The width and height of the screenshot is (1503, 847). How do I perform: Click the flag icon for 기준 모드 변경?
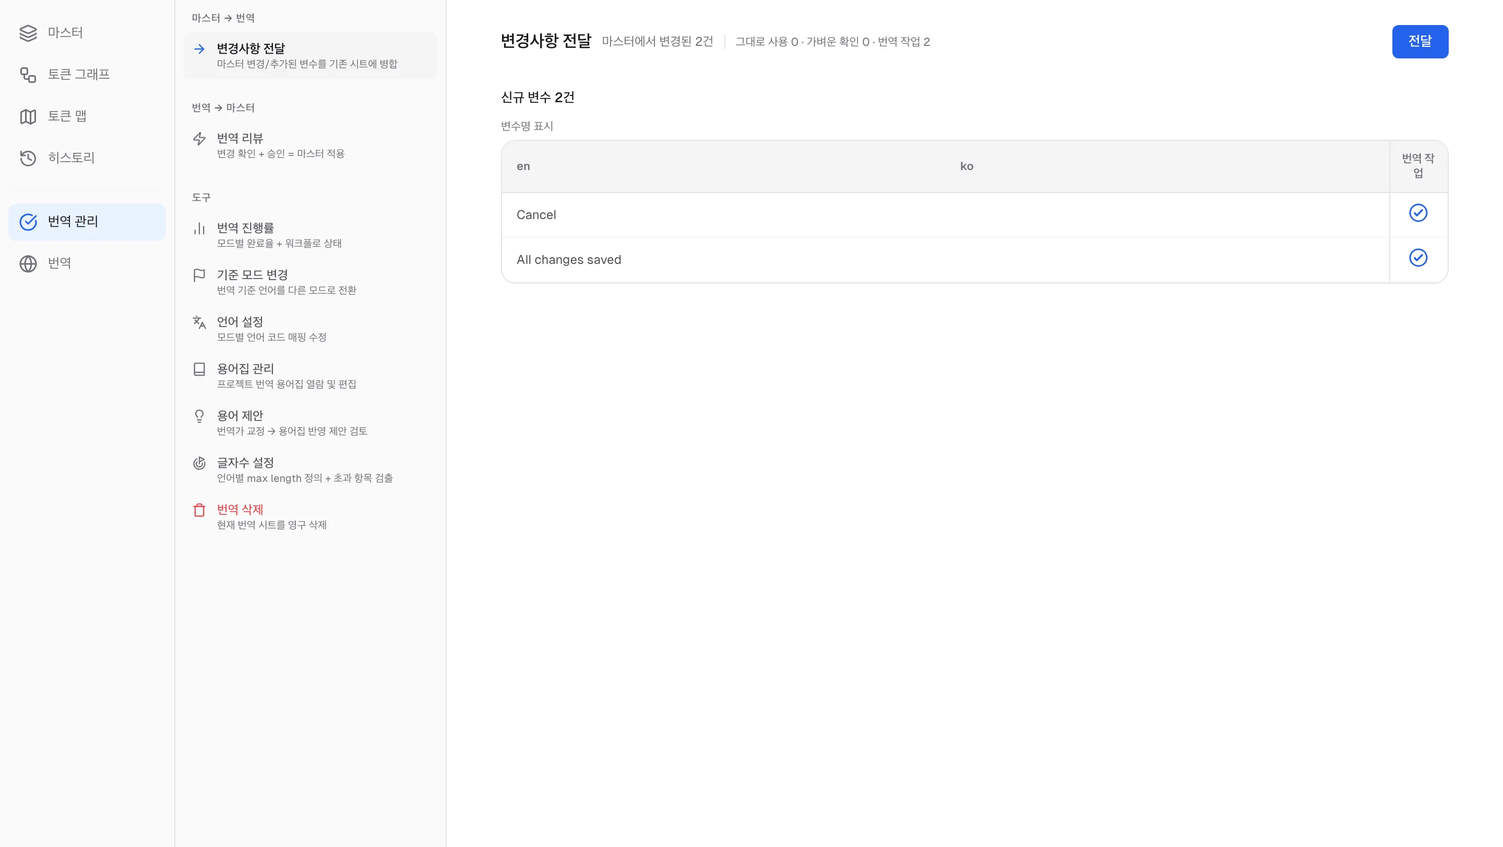(x=199, y=275)
